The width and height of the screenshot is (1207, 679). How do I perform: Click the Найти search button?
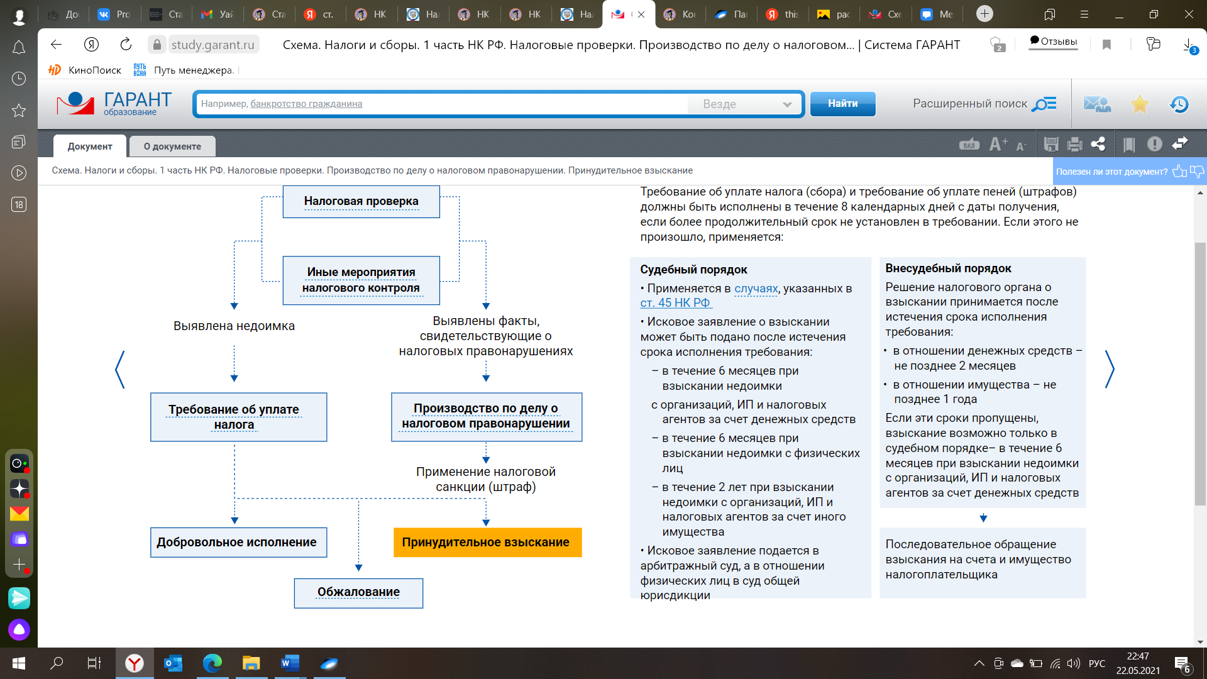[842, 104]
